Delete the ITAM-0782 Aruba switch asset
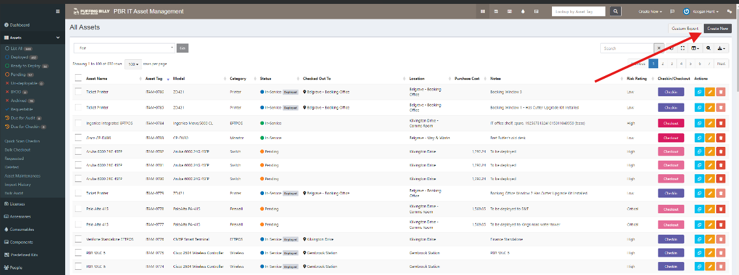The image size is (739, 275). (720, 151)
